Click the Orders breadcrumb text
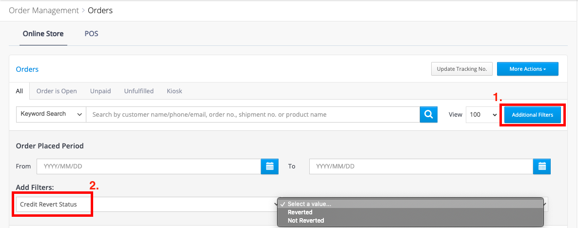The width and height of the screenshot is (578, 228). tap(100, 10)
